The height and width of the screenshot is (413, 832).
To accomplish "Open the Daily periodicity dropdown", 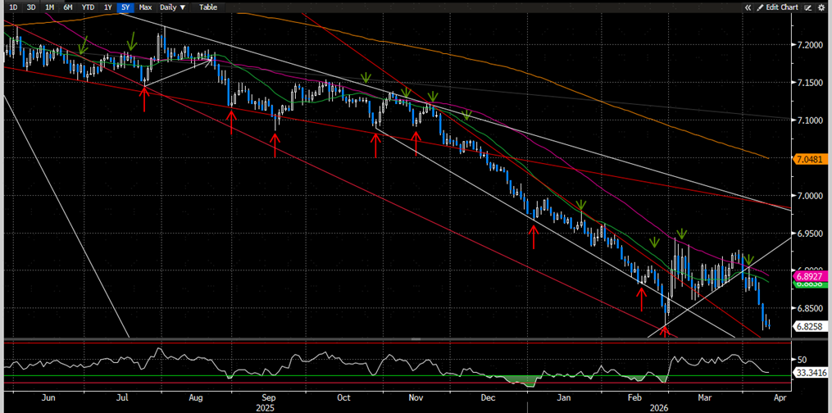I will (173, 7).
